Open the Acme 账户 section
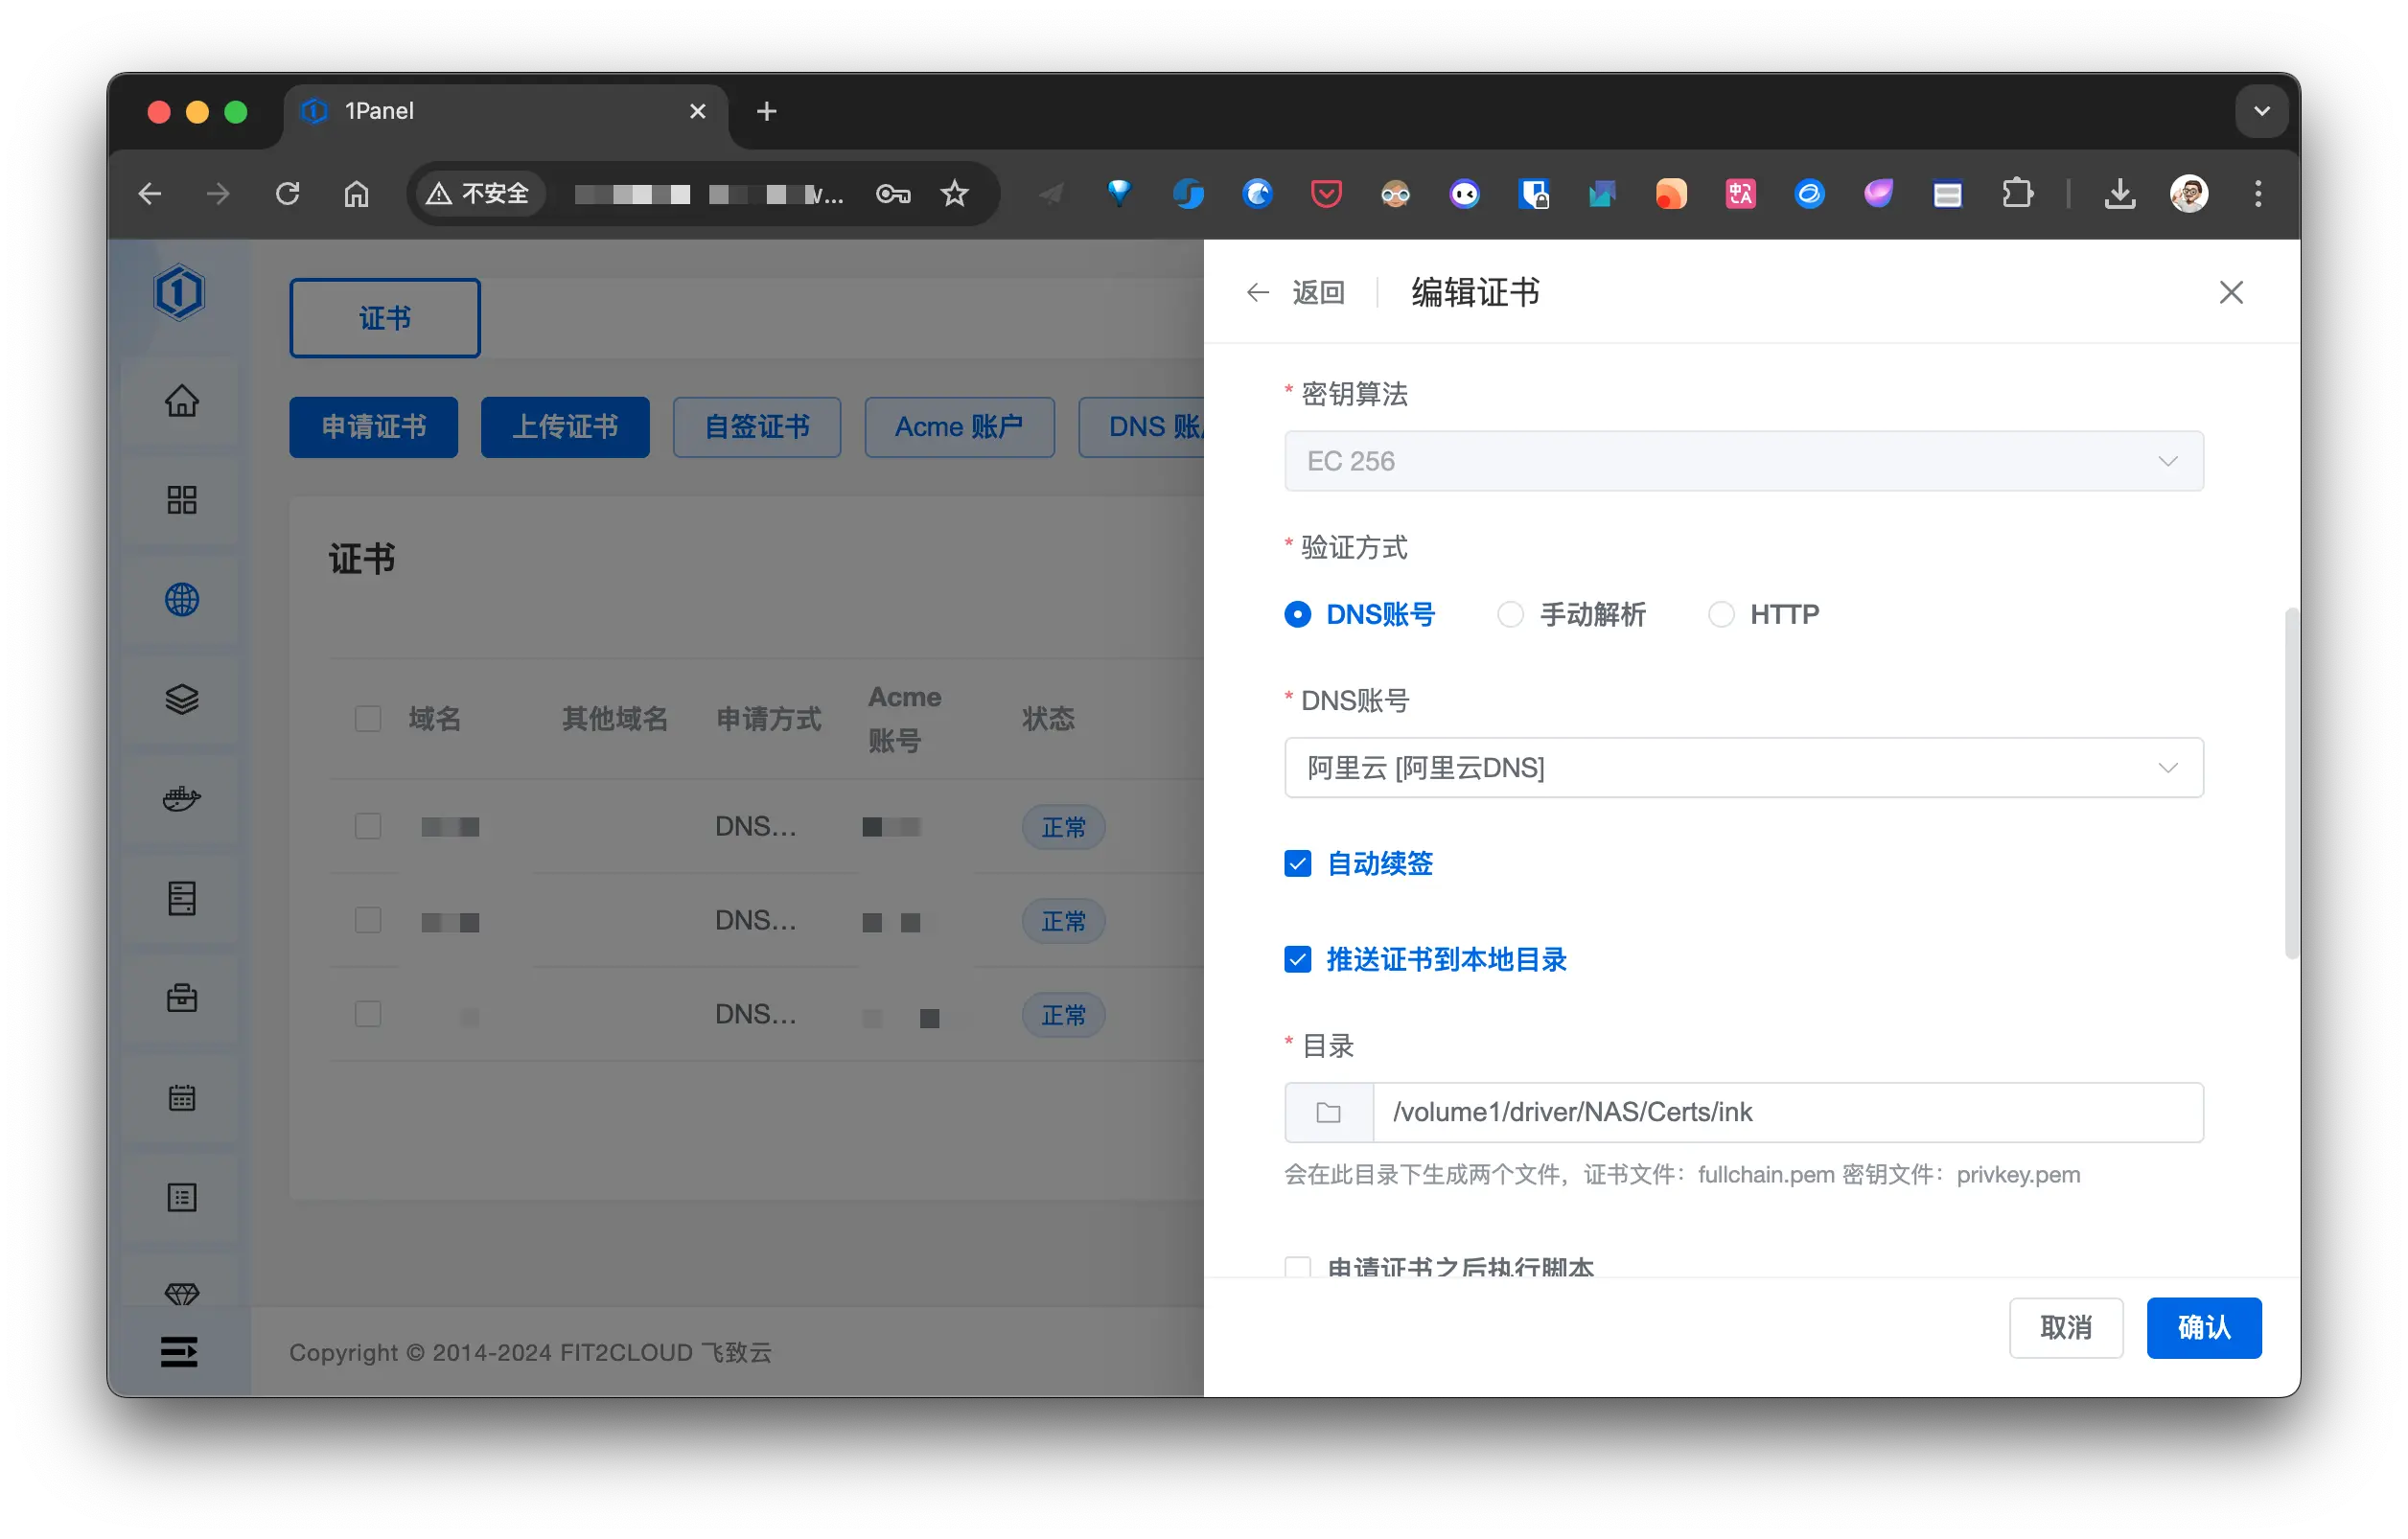 [958, 426]
